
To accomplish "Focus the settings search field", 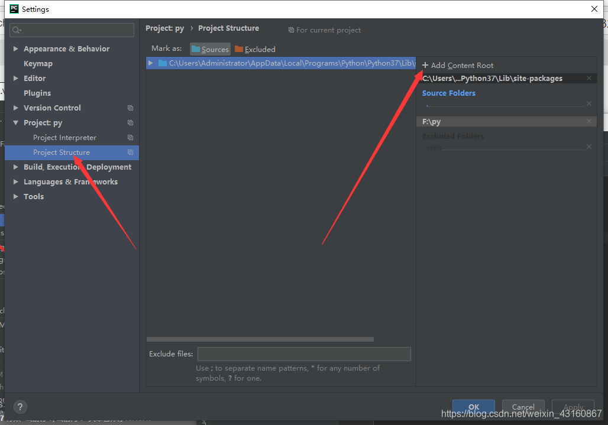I will (72, 30).
